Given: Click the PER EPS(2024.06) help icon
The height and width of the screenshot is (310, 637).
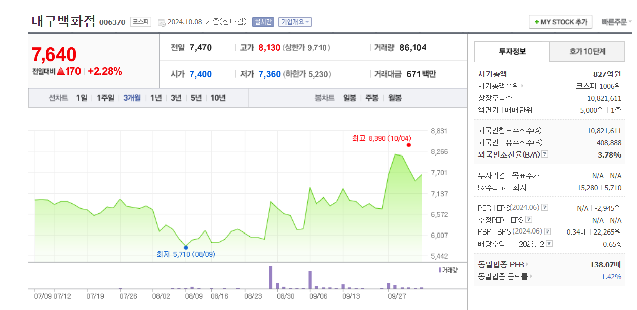Looking at the screenshot, I should pos(544,207).
